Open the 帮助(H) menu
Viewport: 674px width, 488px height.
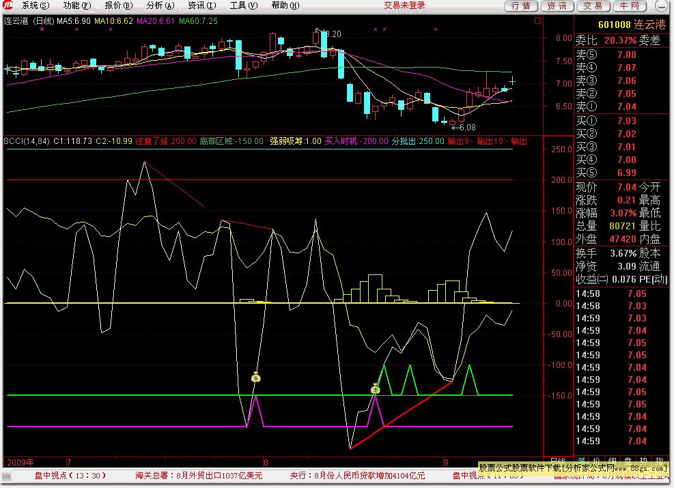click(x=285, y=5)
